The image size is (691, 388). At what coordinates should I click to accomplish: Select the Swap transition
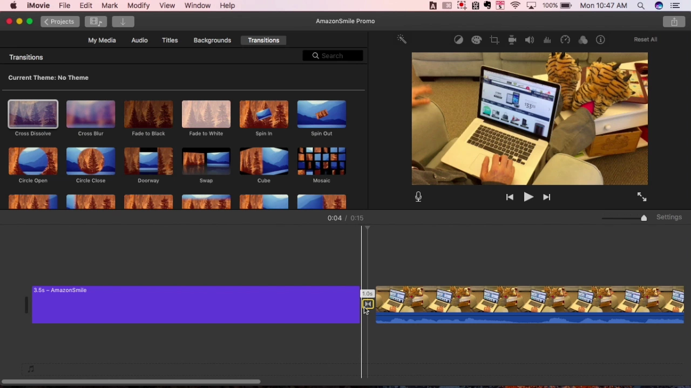[206, 161]
